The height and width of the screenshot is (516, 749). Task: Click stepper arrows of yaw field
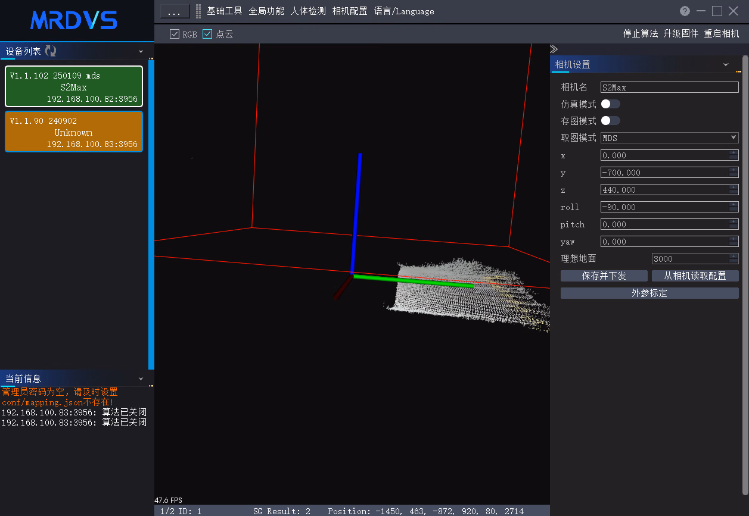coord(734,241)
